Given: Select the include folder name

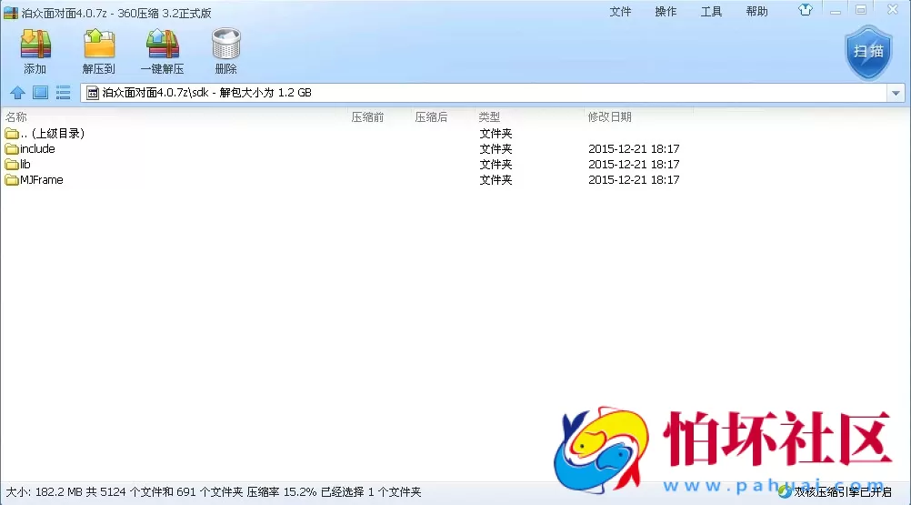Looking at the screenshot, I should pyautogui.click(x=37, y=148).
